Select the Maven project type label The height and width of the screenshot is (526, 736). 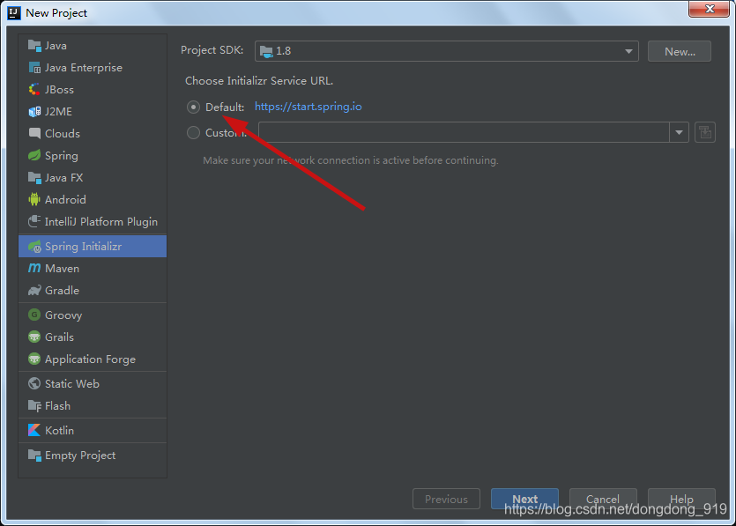pyautogui.click(x=62, y=269)
